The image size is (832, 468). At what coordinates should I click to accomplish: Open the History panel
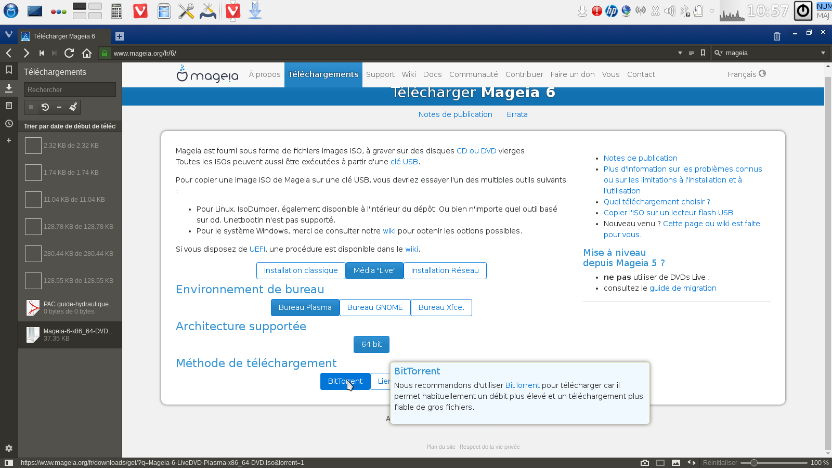(9, 124)
